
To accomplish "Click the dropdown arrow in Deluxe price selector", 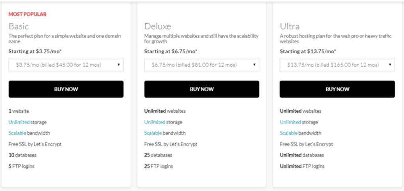I will tap(254, 65).
